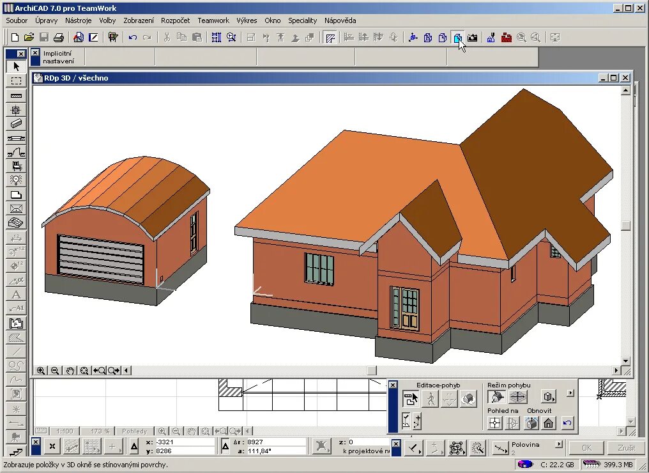Select the Column tool in toolbox
The width and height of the screenshot is (649, 473).
[16, 110]
